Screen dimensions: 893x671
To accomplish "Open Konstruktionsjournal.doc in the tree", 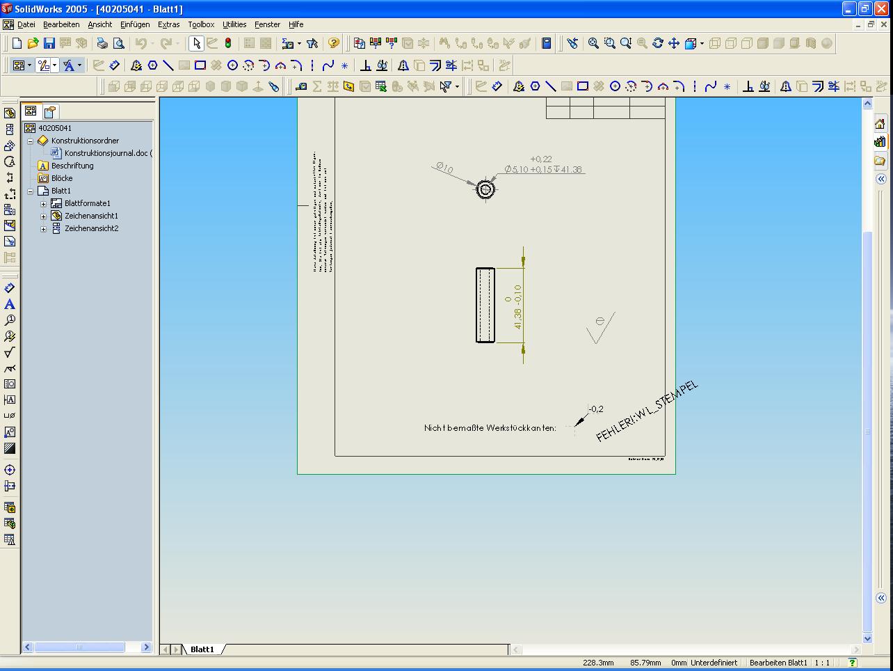I will (x=106, y=153).
